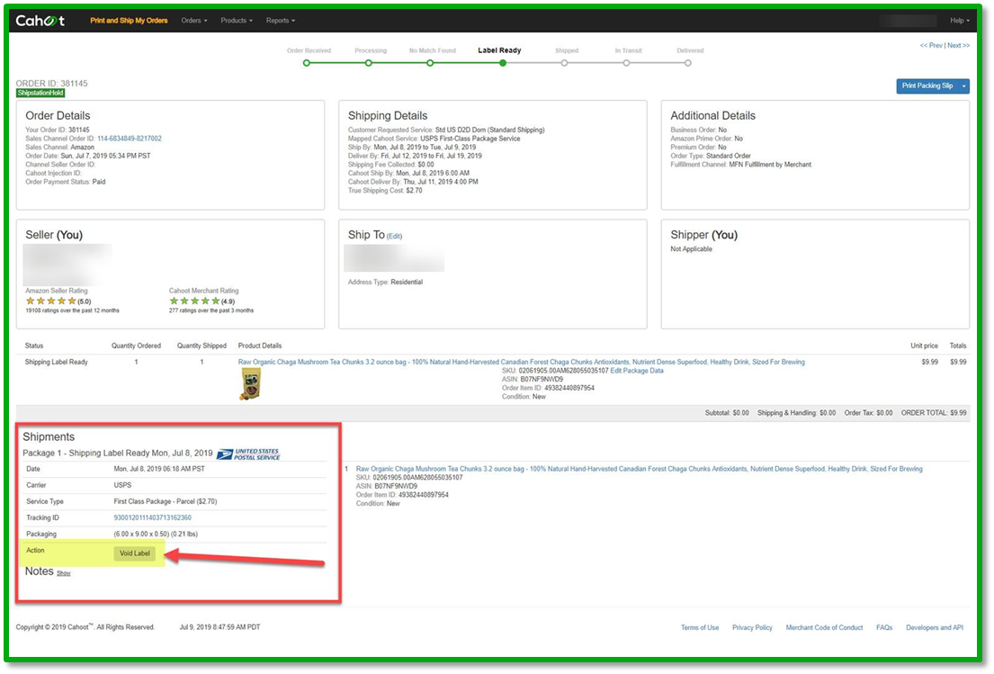Edit the Ship To address
The width and height of the screenshot is (994, 674).
click(x=394, y=236)
